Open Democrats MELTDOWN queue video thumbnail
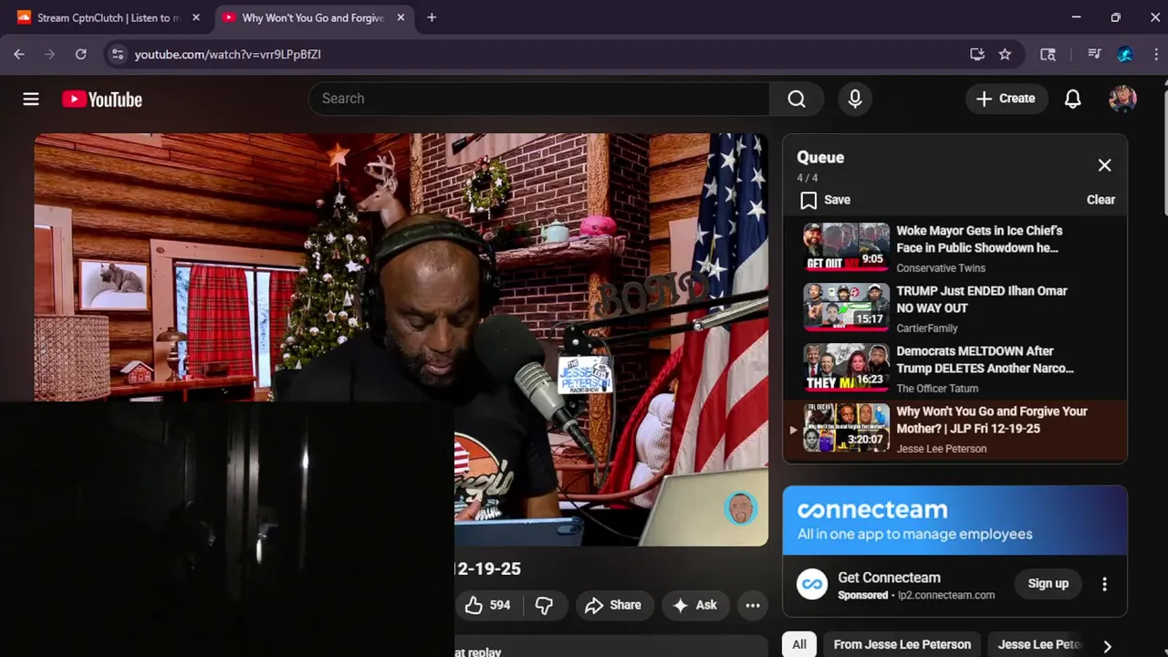Screen dimensions: 1168x657 846,368
